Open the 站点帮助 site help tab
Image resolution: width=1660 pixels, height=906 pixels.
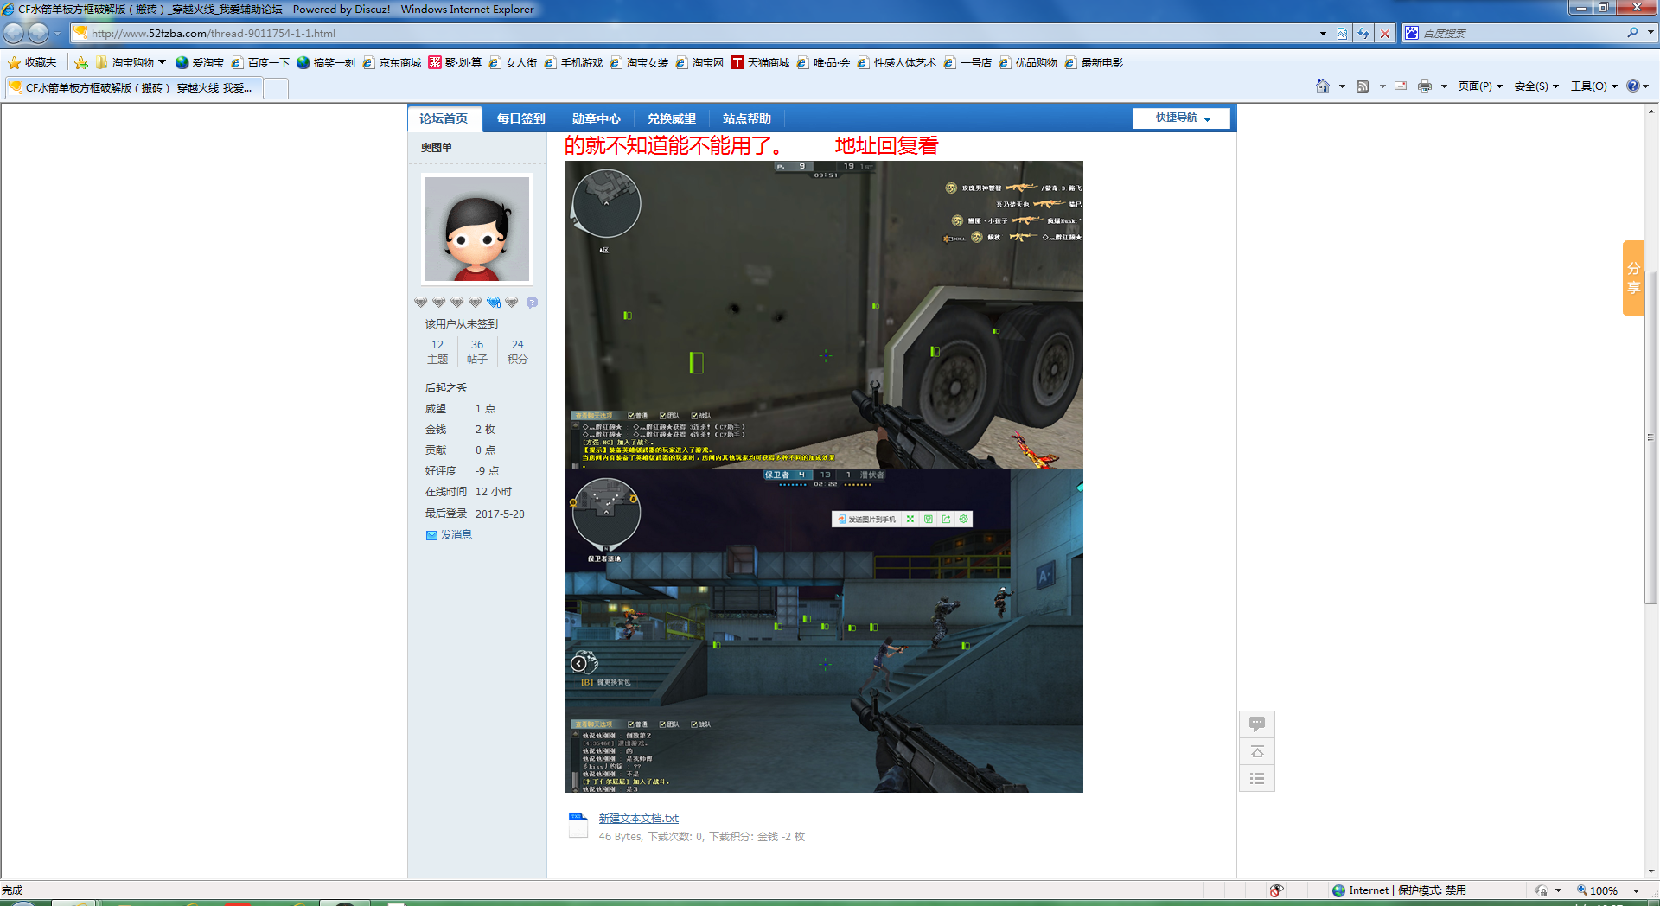[x=747, y=118]
